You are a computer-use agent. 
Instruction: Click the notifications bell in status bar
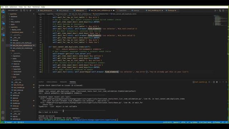click(226, 122)
